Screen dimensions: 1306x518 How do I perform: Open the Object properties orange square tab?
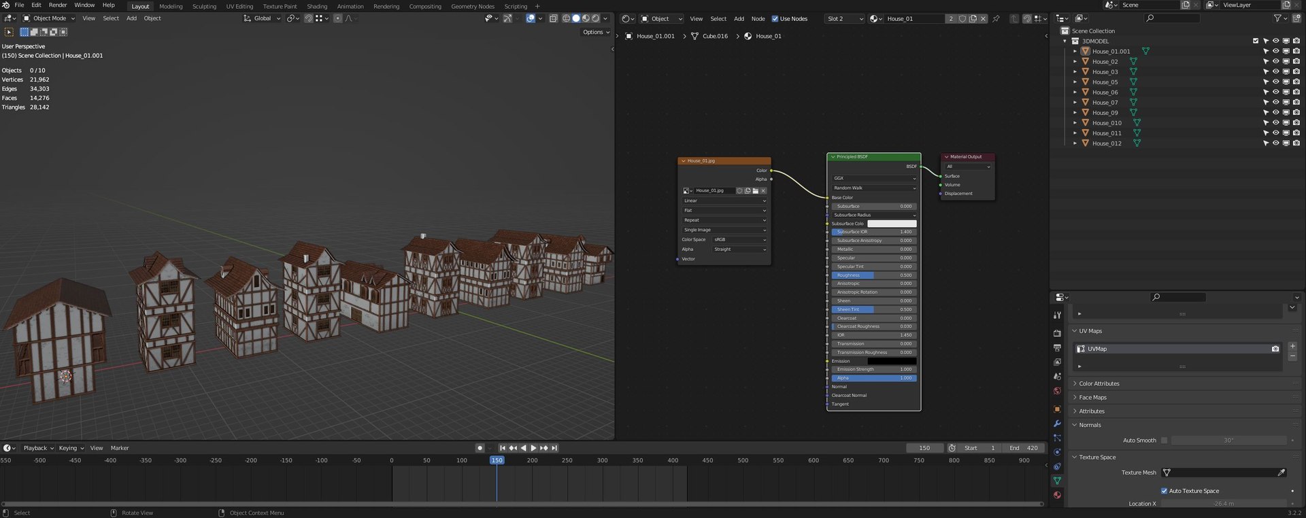coord(1057,409)
